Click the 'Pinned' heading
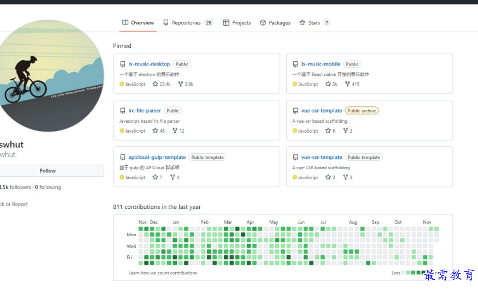This screenshot has height=289, width=478. (122, 46)
